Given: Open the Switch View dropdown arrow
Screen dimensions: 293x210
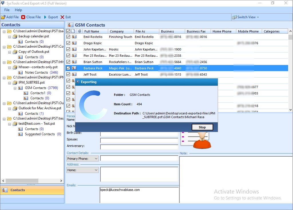Looking at the screenshot, I should pyautogui.click(x=258, y=17).
